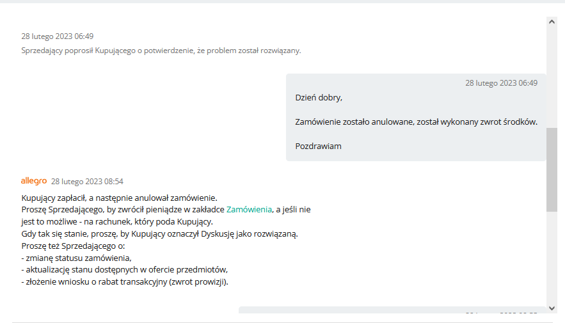Click the vertical scrollbar thumb

point(552,169)
